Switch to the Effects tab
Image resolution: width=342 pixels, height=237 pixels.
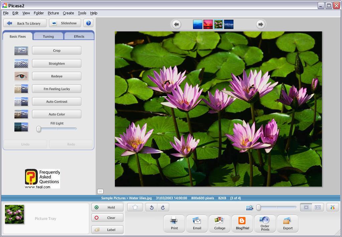click(79, 36)
